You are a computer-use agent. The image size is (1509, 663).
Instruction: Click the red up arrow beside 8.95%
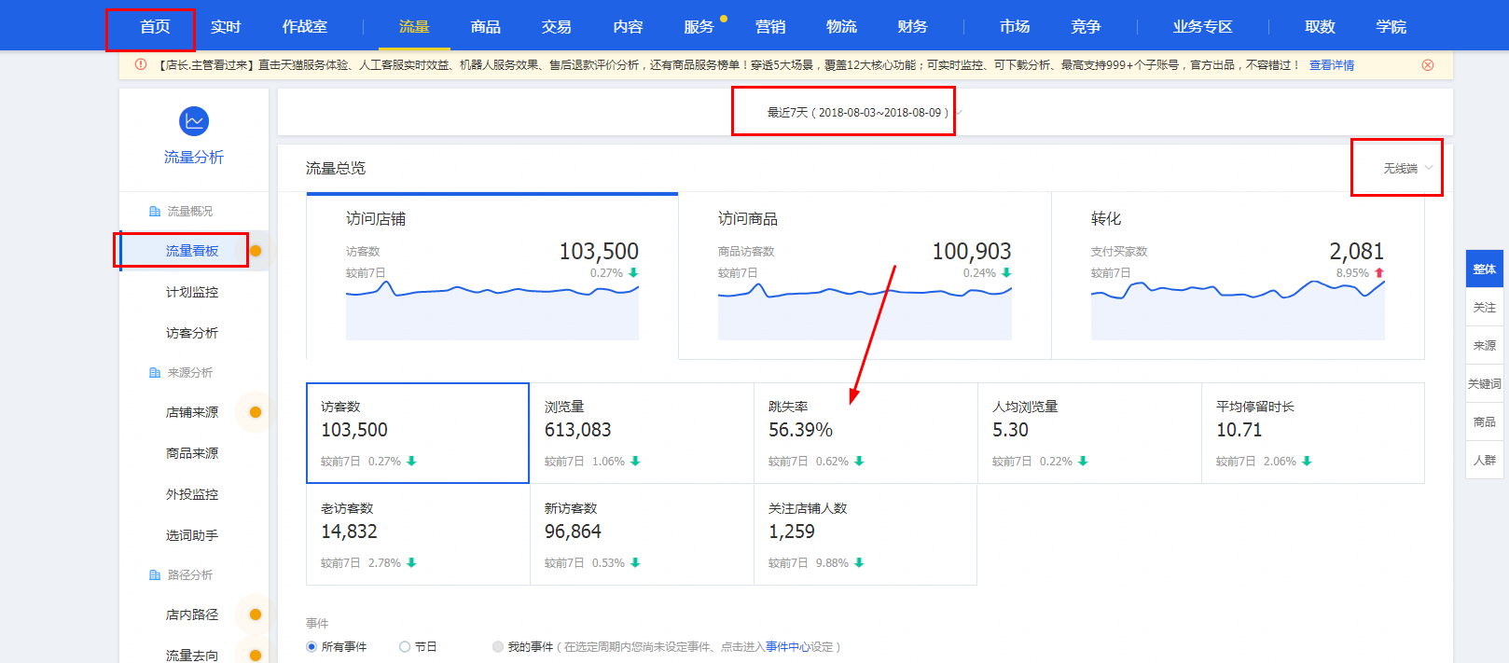[1379, 273]
